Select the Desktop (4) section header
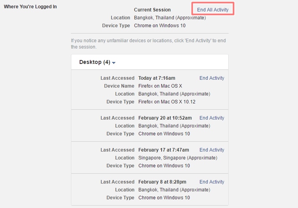 (x=95, y=62)
